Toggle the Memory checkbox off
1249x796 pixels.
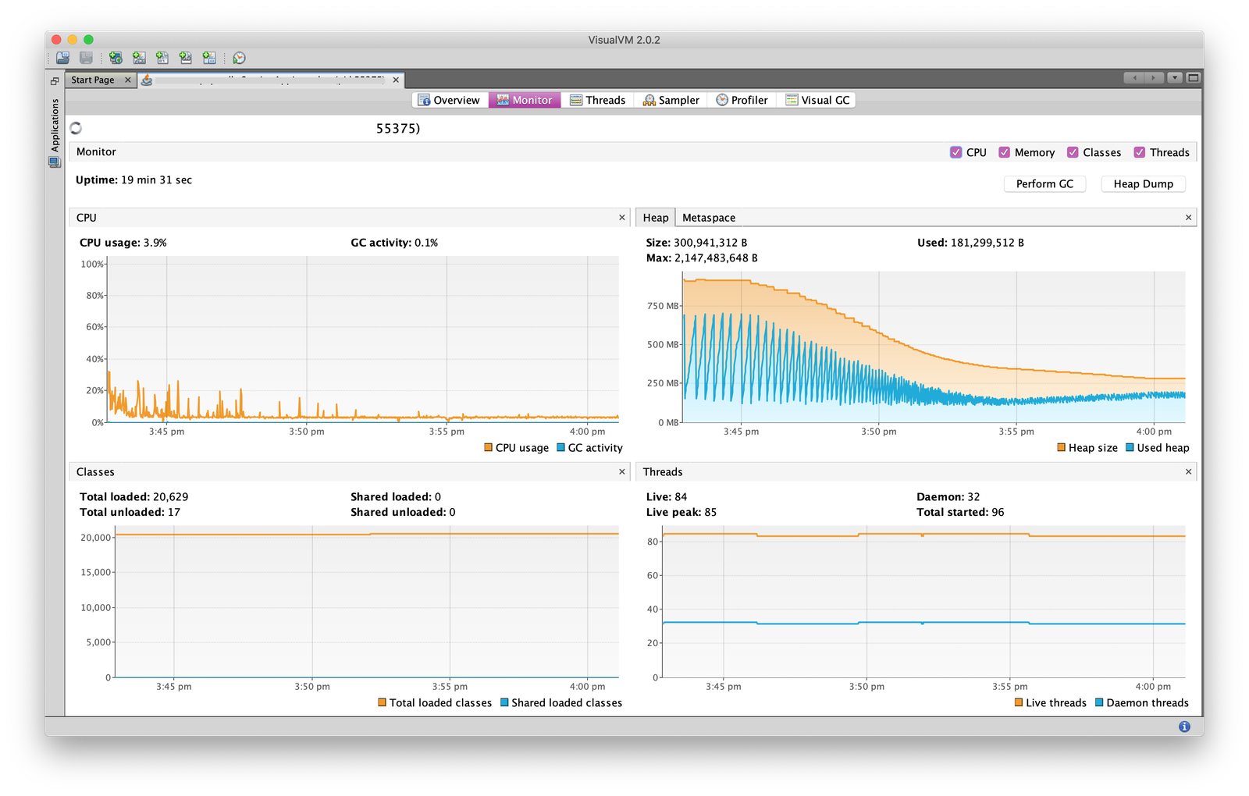pyautogui.click(x=1005, y=152)
